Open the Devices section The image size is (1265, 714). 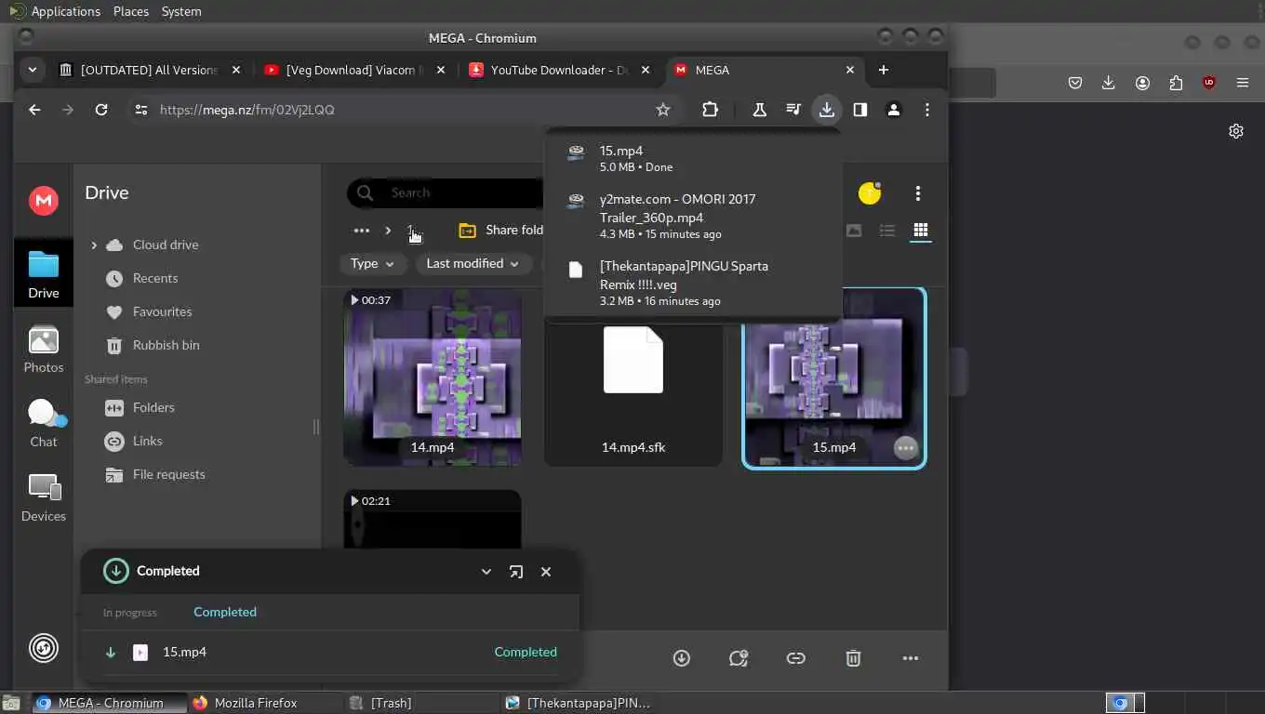pyautogui.click(x=44, y=499)
